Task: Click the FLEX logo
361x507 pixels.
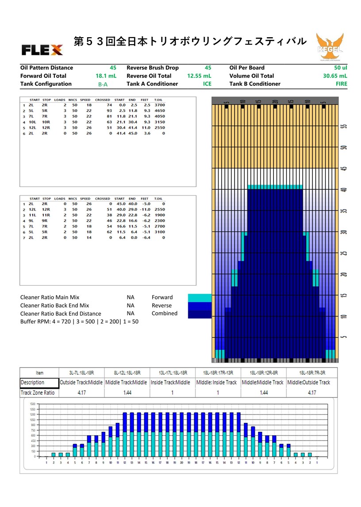Action: point(42,50)
